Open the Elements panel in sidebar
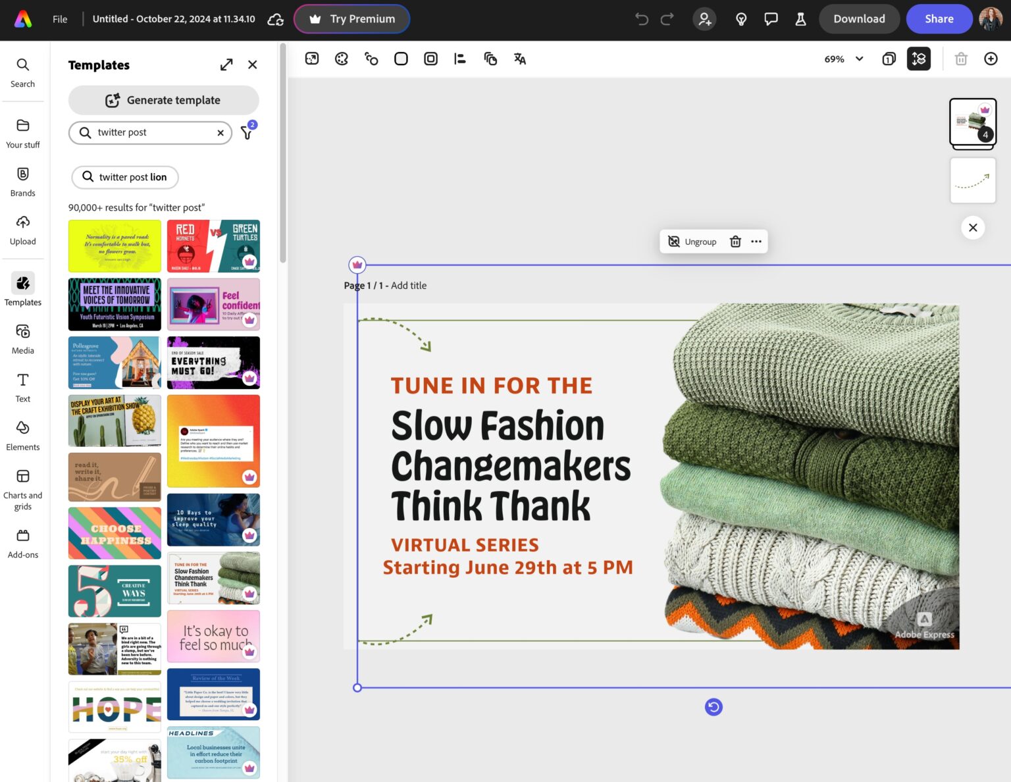Screen dimensions: 1011x782 click(x=23, y=435)
